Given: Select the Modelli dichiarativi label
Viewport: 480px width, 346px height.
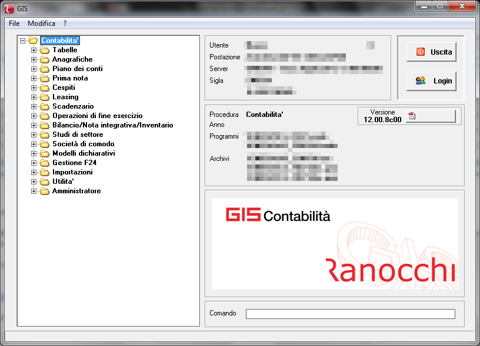Looking at the screenshot, I should coord(84,153).
